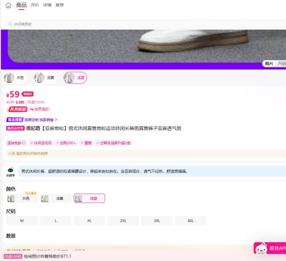Expand brand exclusive sale arrow

tap(56, 120)
